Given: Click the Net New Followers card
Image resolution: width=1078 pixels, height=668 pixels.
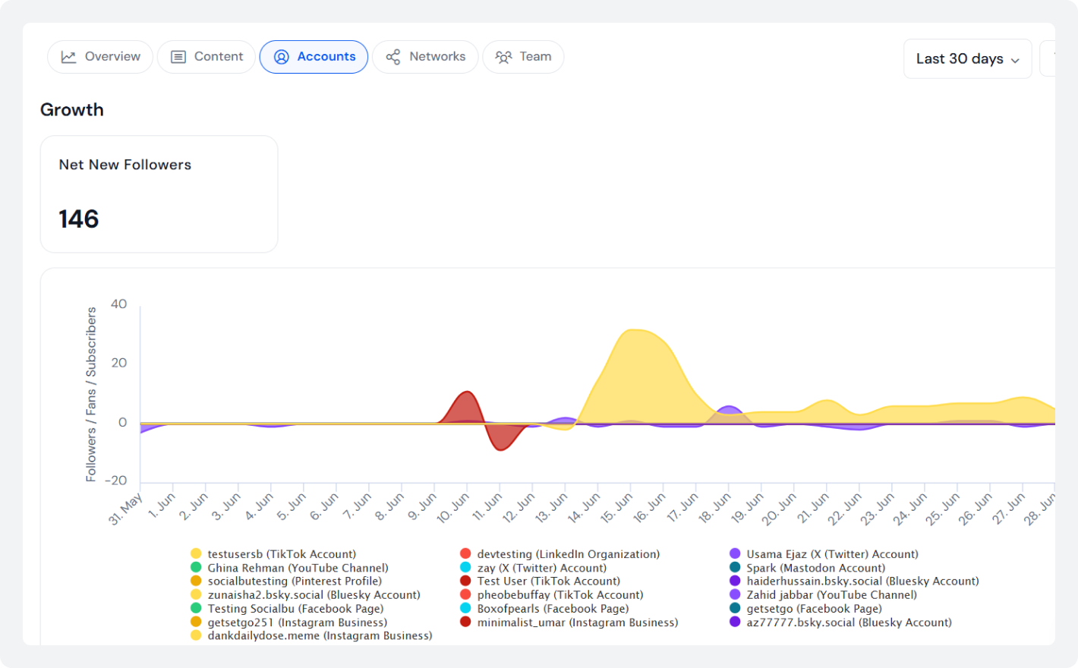Looking at the screenshot, I should 159,194.
